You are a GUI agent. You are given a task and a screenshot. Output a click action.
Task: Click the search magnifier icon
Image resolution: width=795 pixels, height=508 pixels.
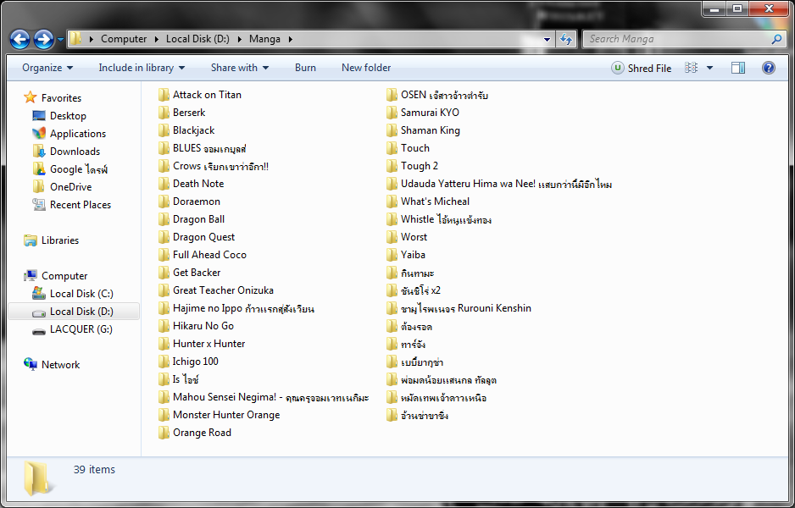point(776,39)
